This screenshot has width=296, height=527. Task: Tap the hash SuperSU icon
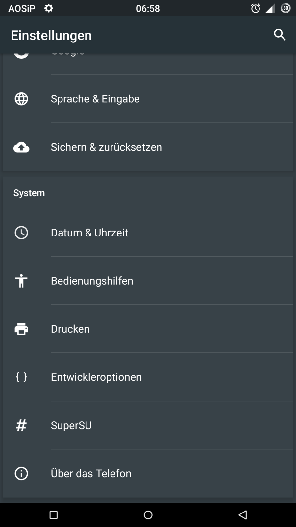(21, 425)
